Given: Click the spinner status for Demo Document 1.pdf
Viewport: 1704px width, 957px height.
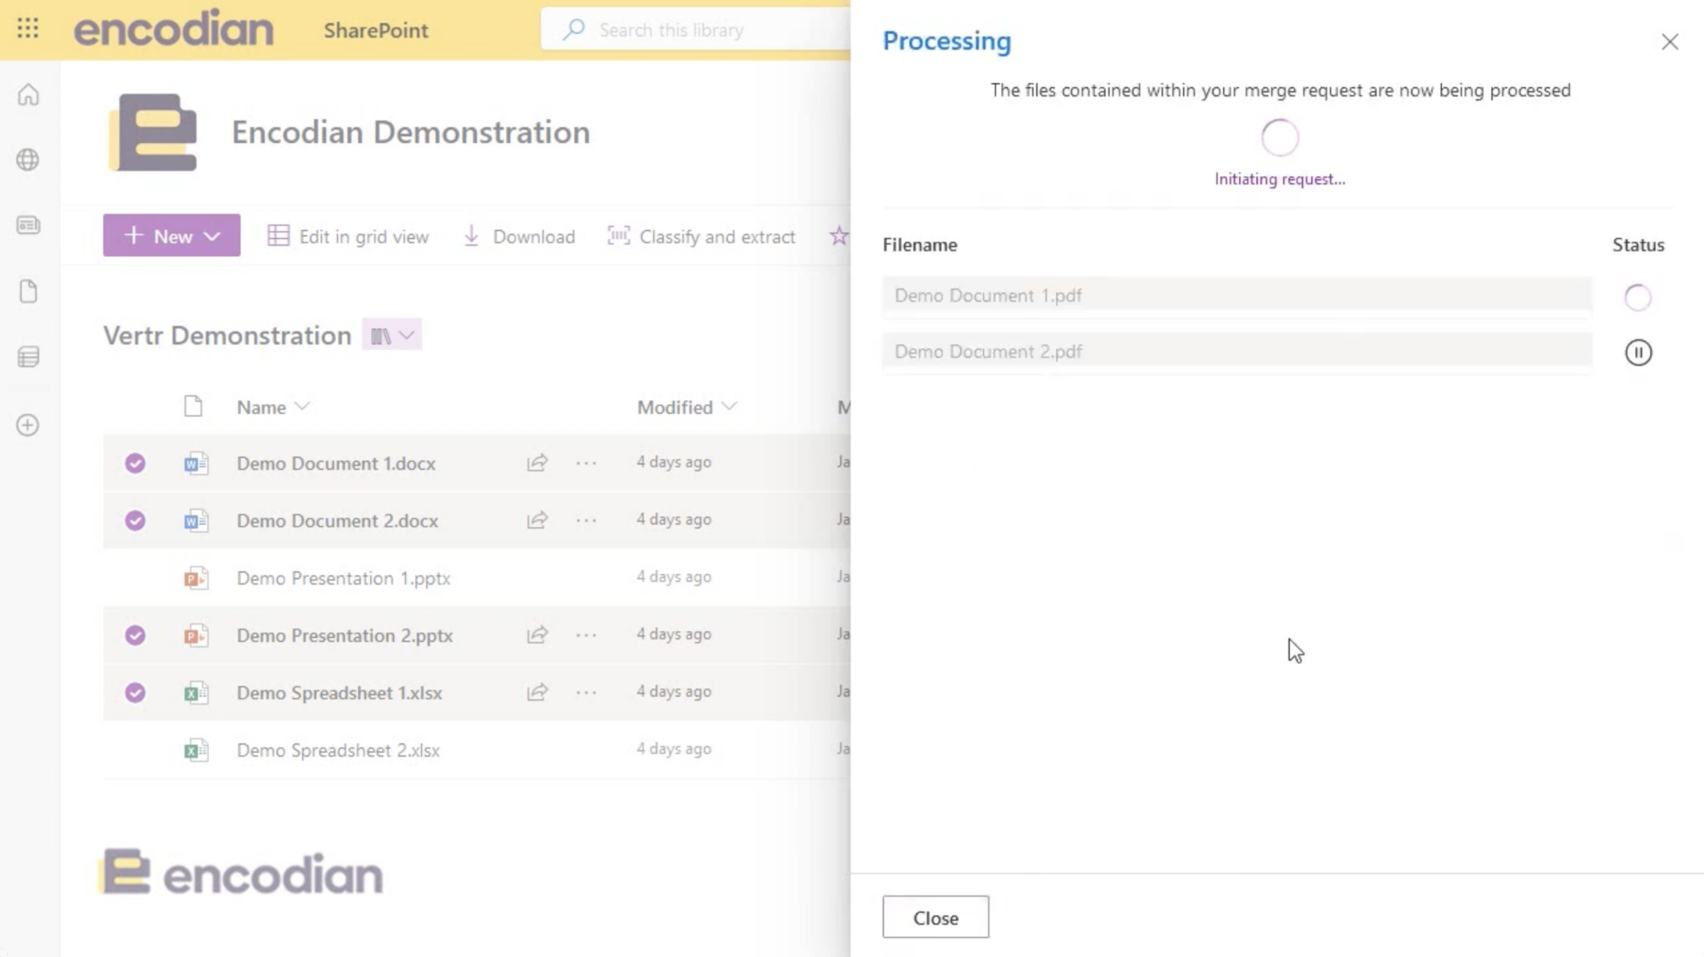Looking at the screenshot, I should point(1637,297).
